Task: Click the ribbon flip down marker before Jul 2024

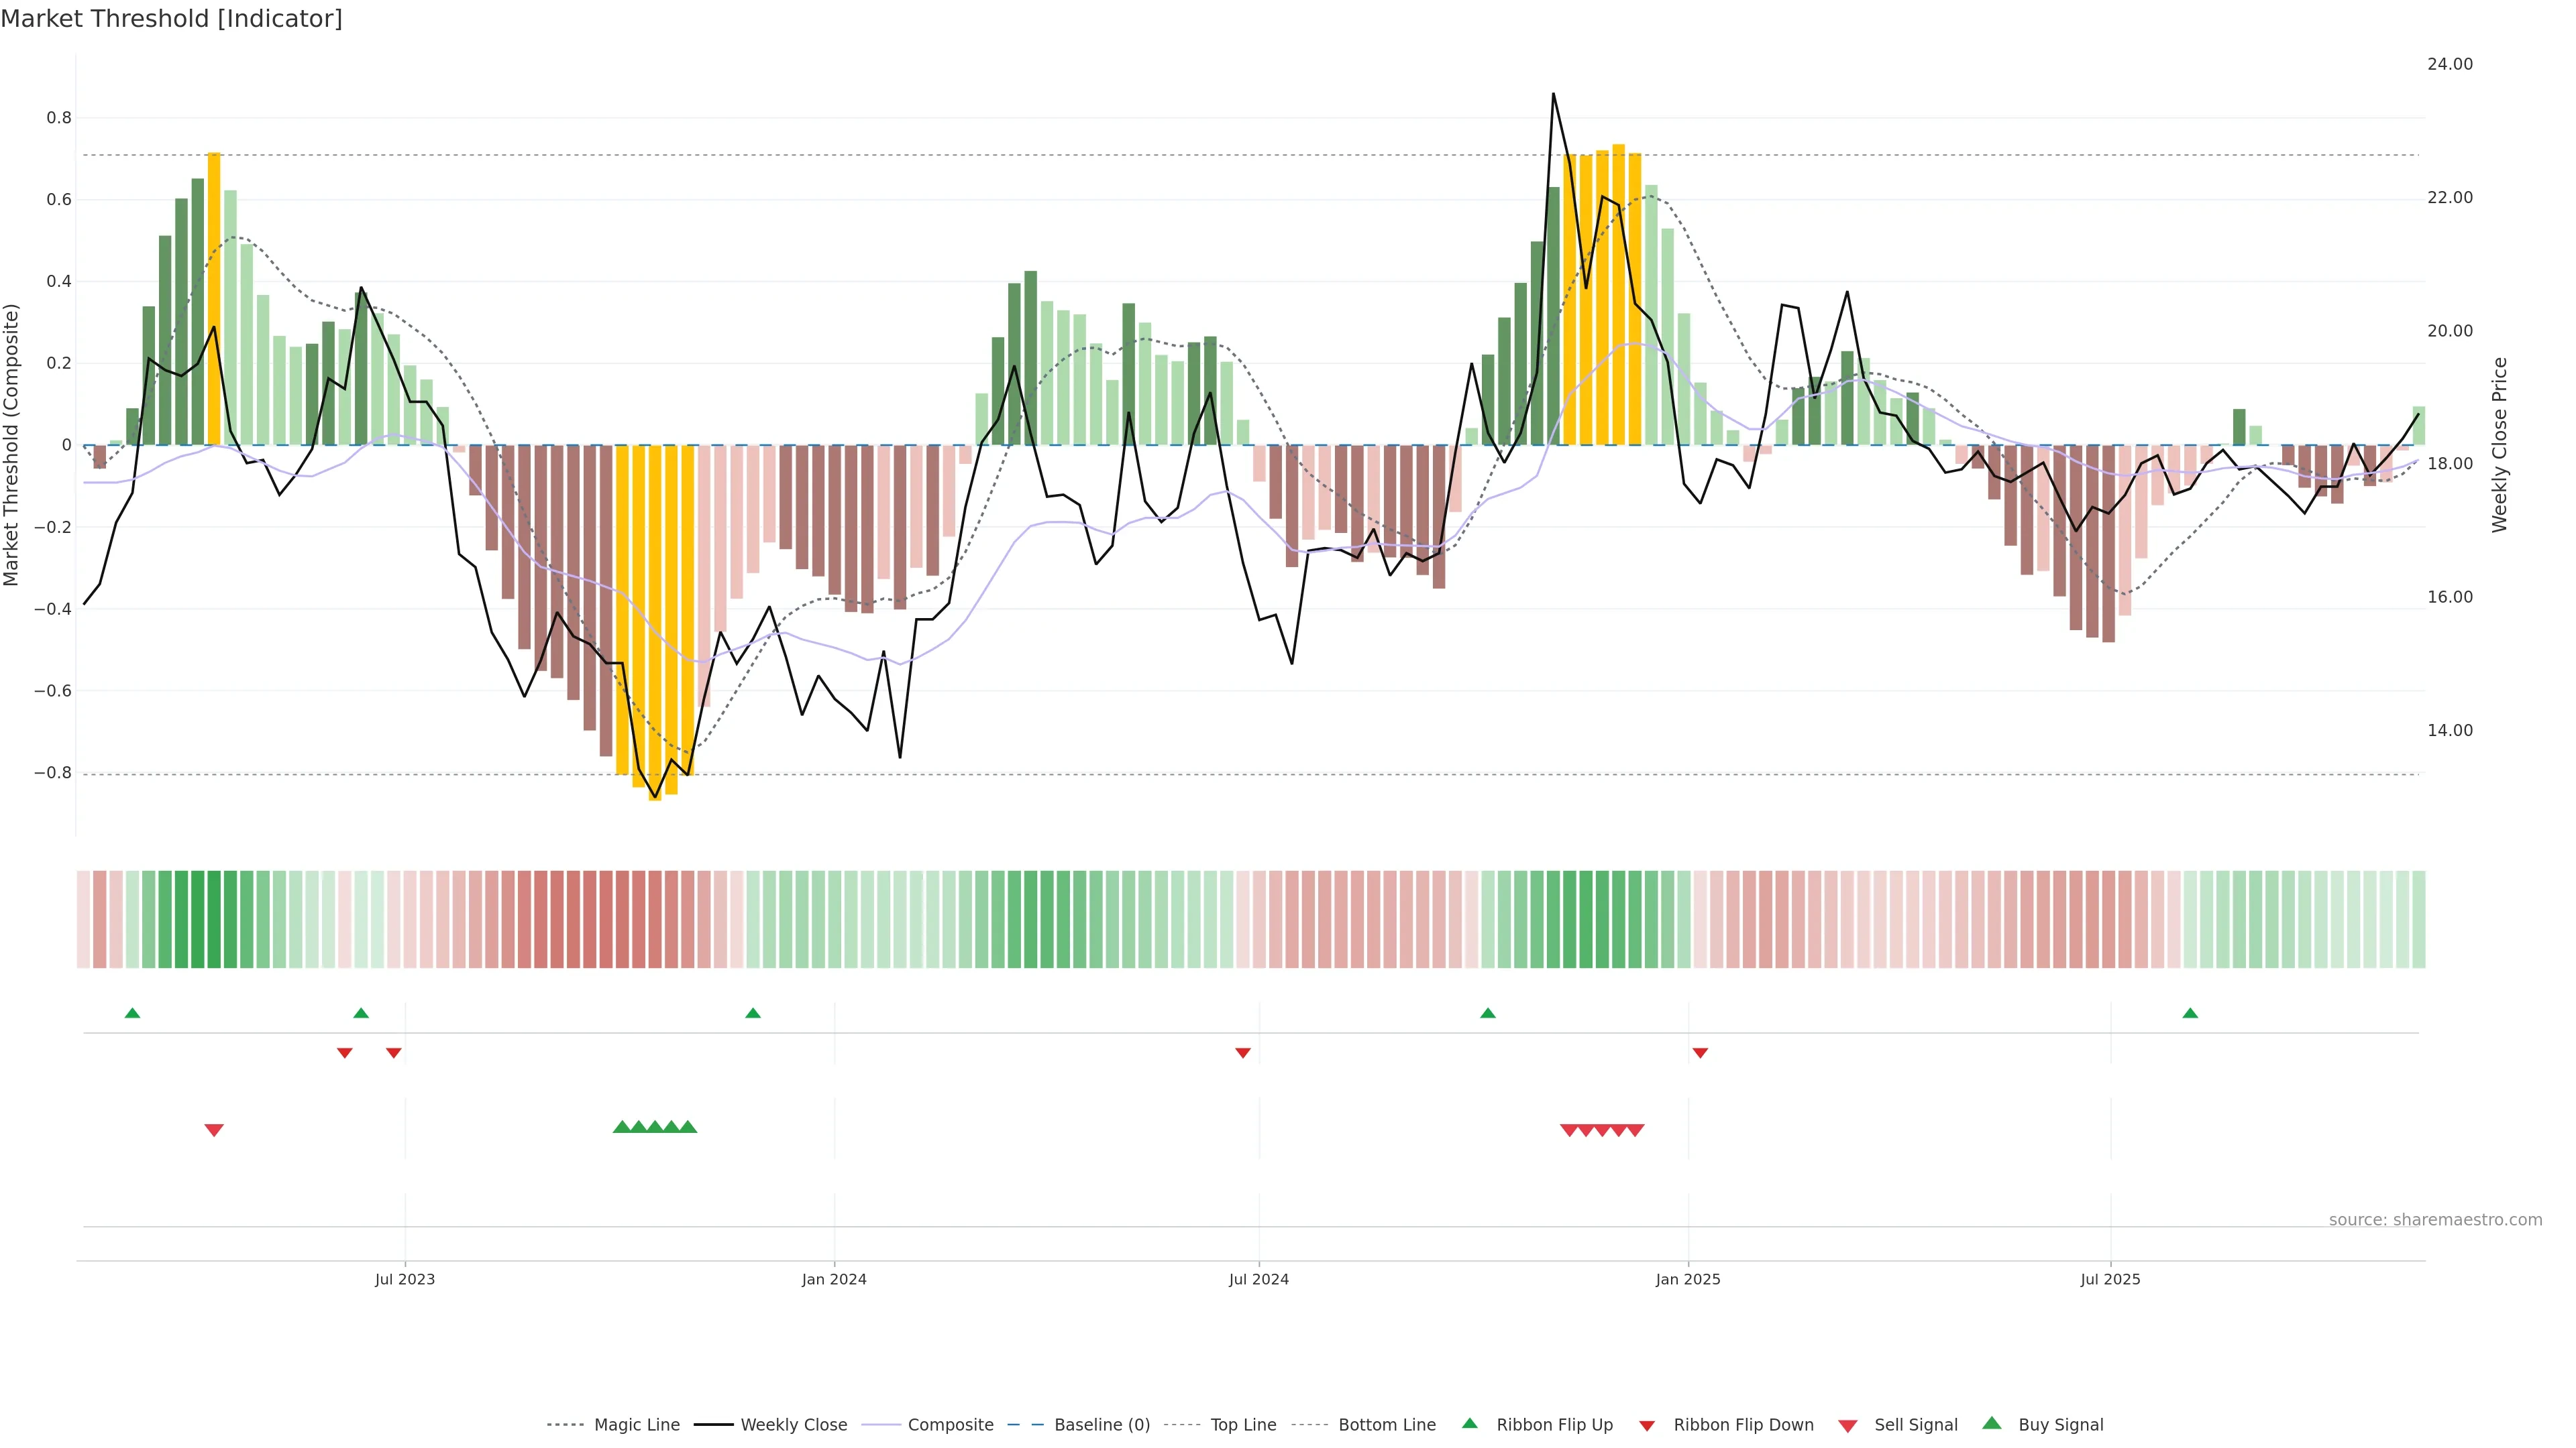Action: (x=1243, y=1053)
